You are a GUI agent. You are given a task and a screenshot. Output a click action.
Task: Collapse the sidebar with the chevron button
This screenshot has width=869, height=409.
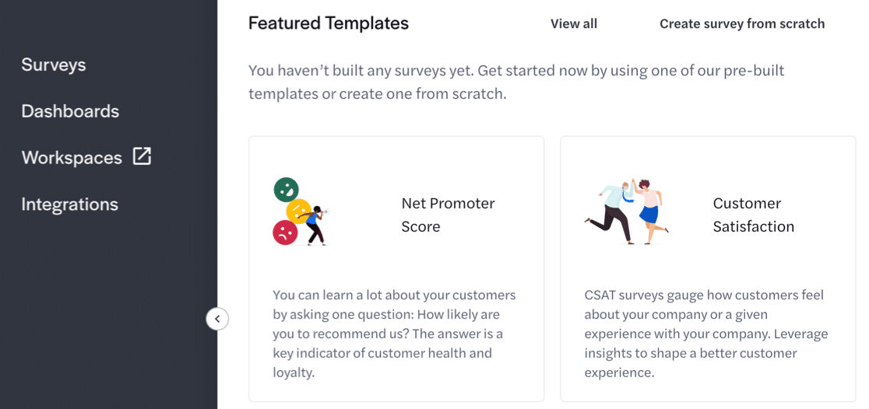(x=217, y=319)
